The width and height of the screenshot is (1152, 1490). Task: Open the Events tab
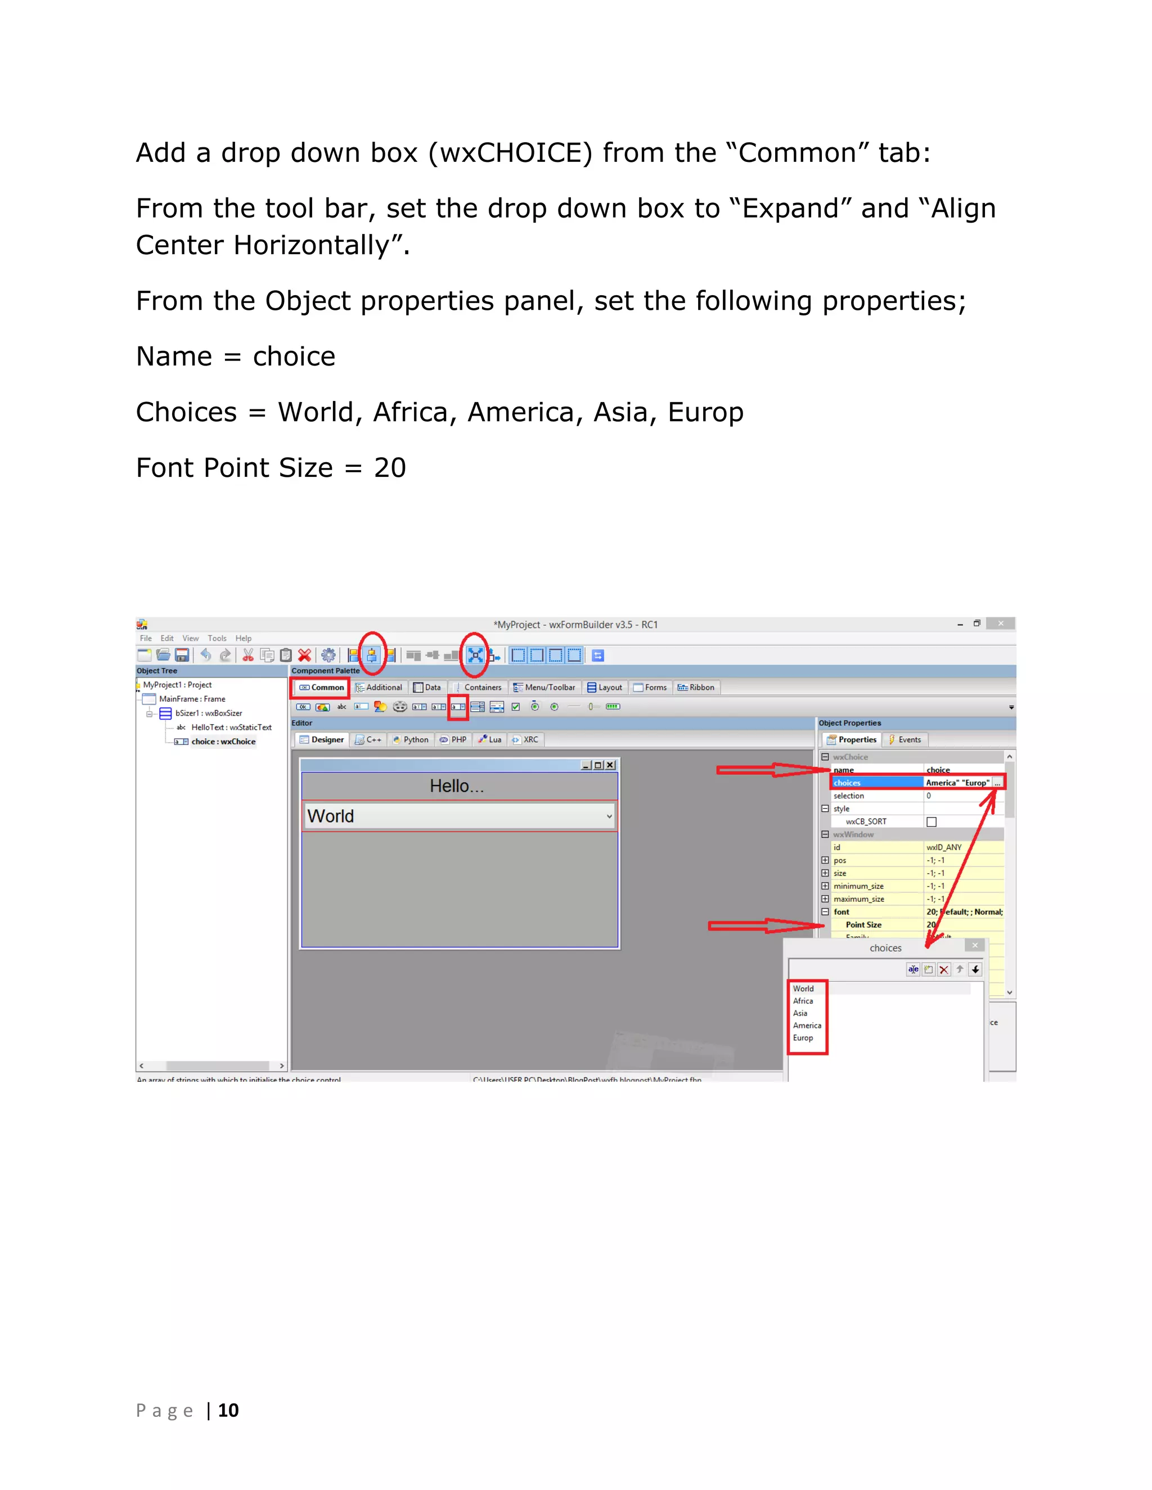coord(905,741)
